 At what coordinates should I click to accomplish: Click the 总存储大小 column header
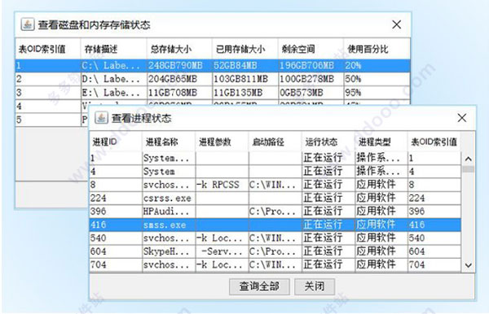coord(179,49)
